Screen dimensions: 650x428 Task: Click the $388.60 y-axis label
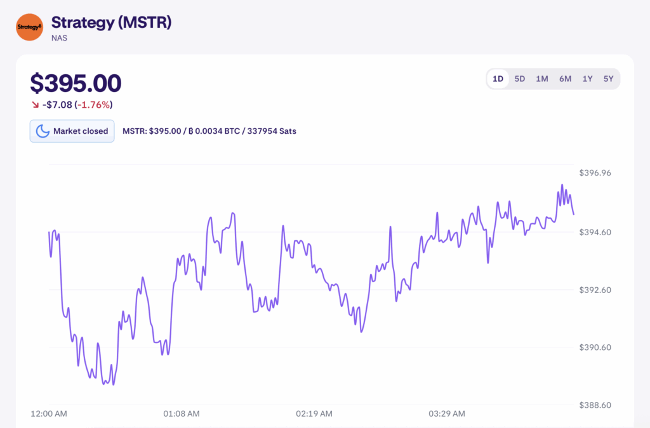click(x=595, y=405)
